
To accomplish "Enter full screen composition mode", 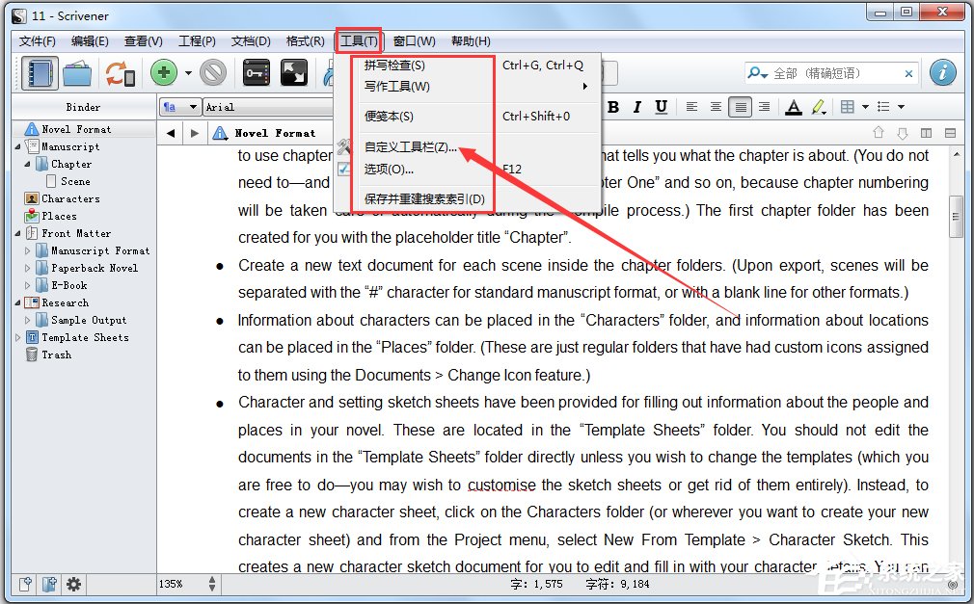I will pos(294,73).
